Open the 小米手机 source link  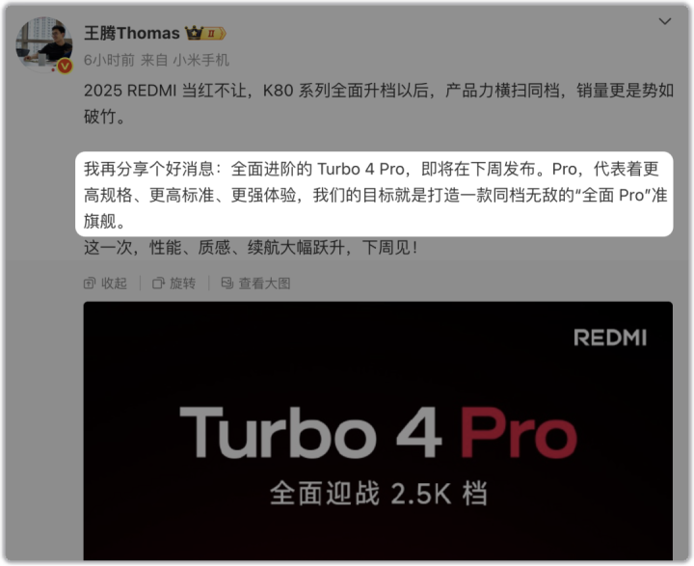200,60
